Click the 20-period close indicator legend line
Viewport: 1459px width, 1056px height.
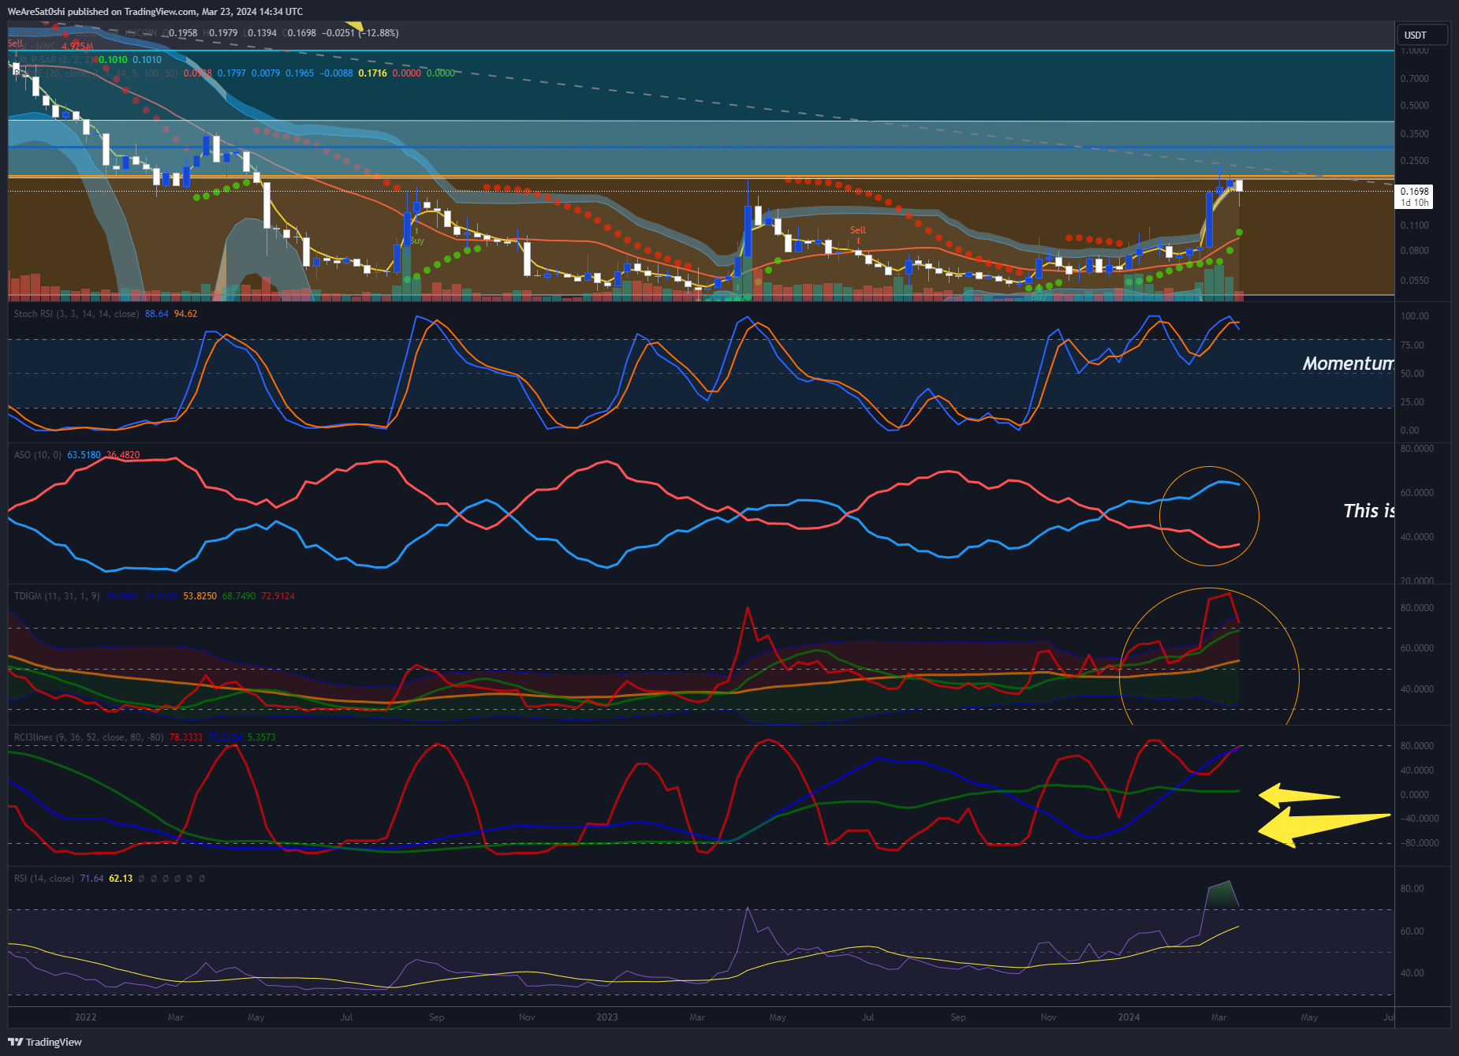96,73
